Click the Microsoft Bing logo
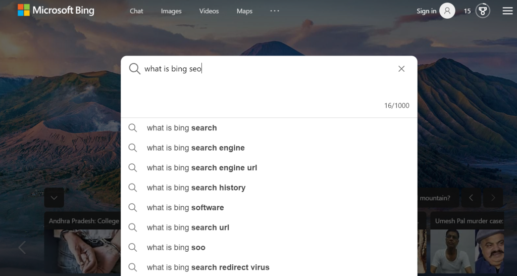 tap(56, 10)
